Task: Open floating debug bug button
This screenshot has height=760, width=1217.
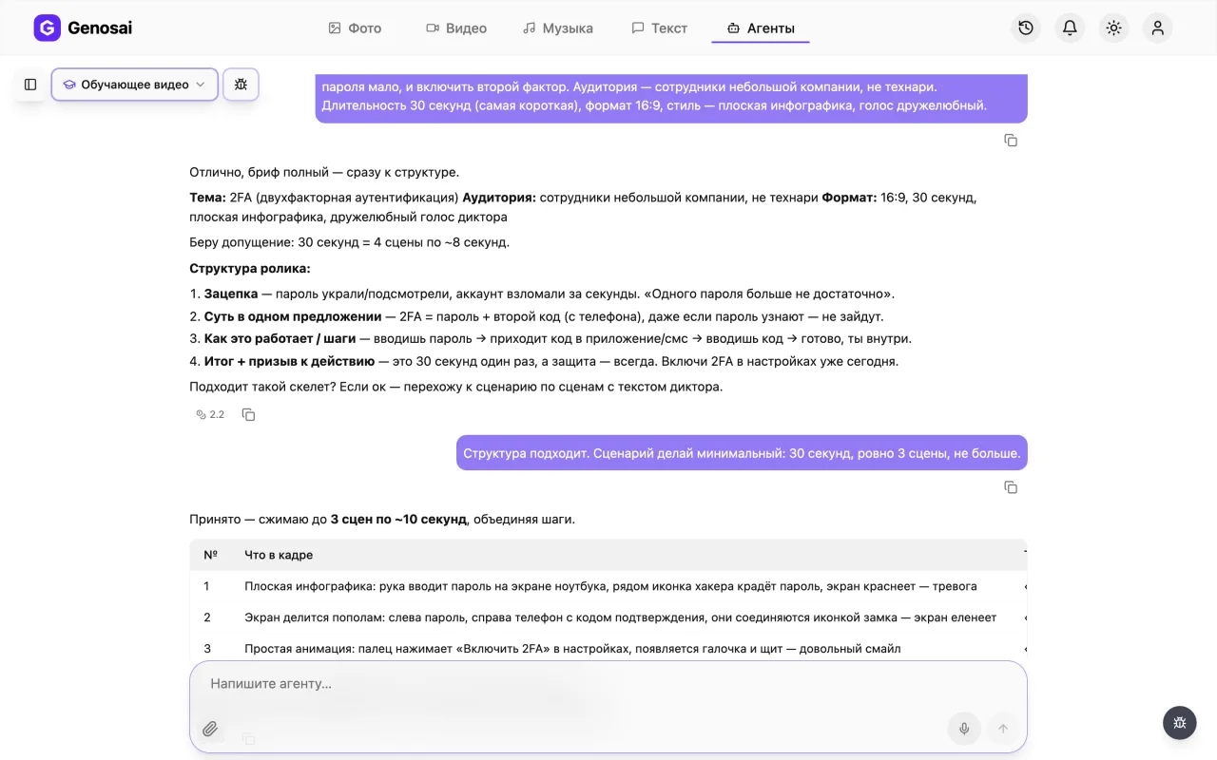Action: coord(1180,723)
